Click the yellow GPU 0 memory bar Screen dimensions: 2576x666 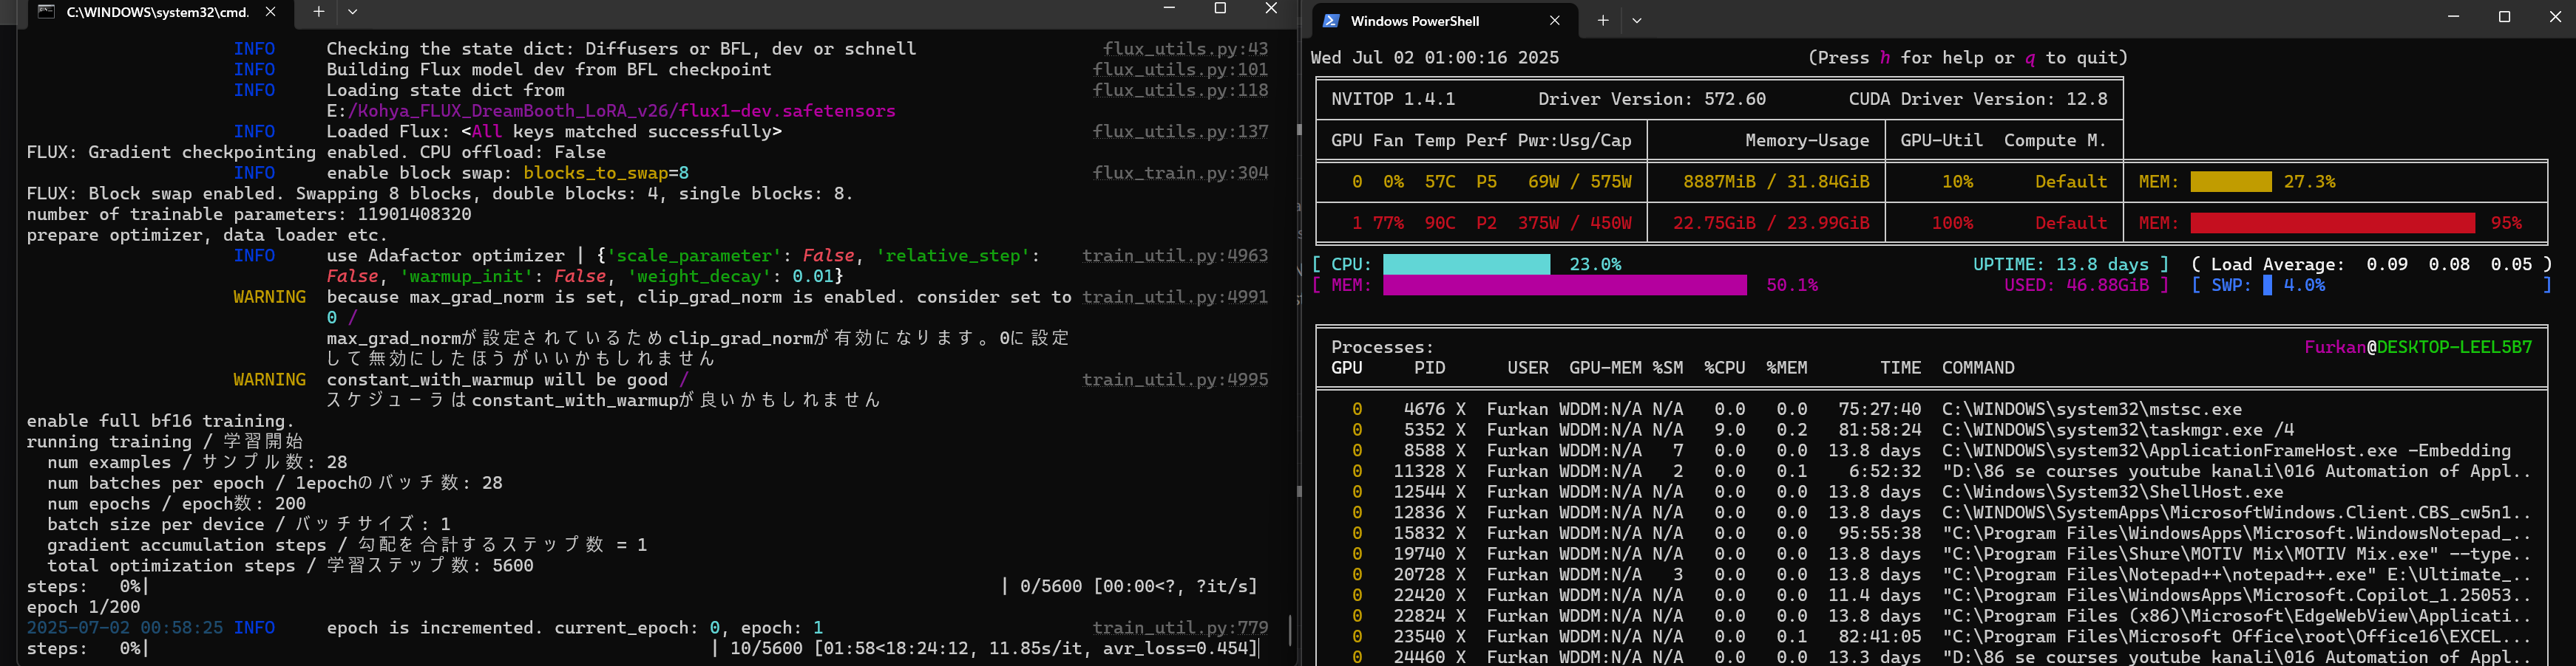2230,182
